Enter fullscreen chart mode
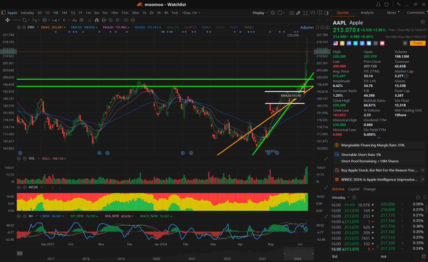428x262 pixels. coord(306,13)
